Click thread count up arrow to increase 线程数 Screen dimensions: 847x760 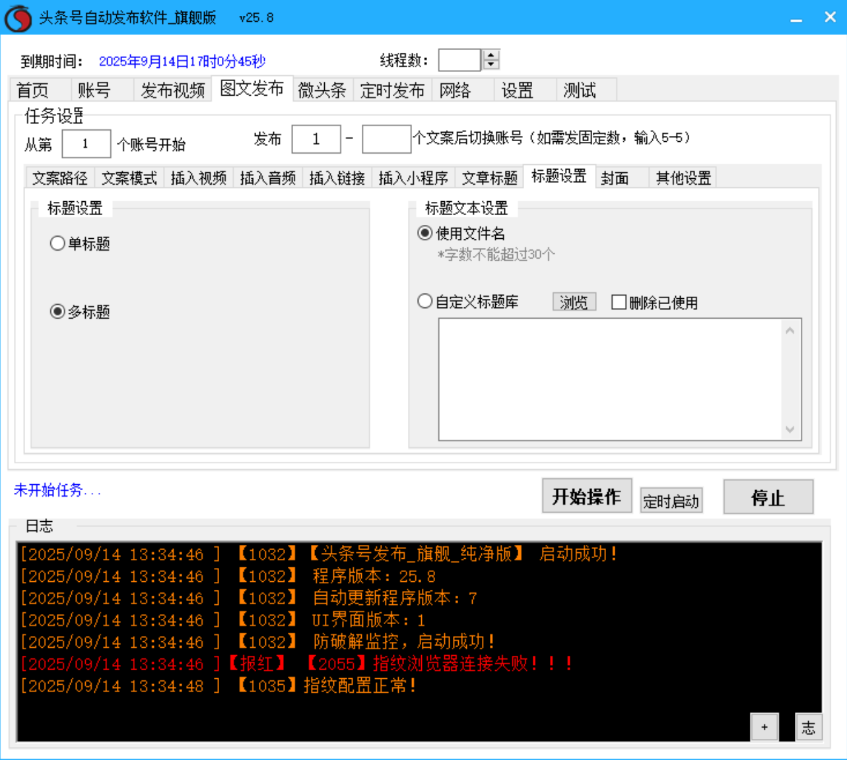pyautogui.click(x=489, y=55)
